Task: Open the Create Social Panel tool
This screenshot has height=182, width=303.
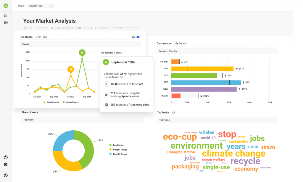Action: coord(53,28)
